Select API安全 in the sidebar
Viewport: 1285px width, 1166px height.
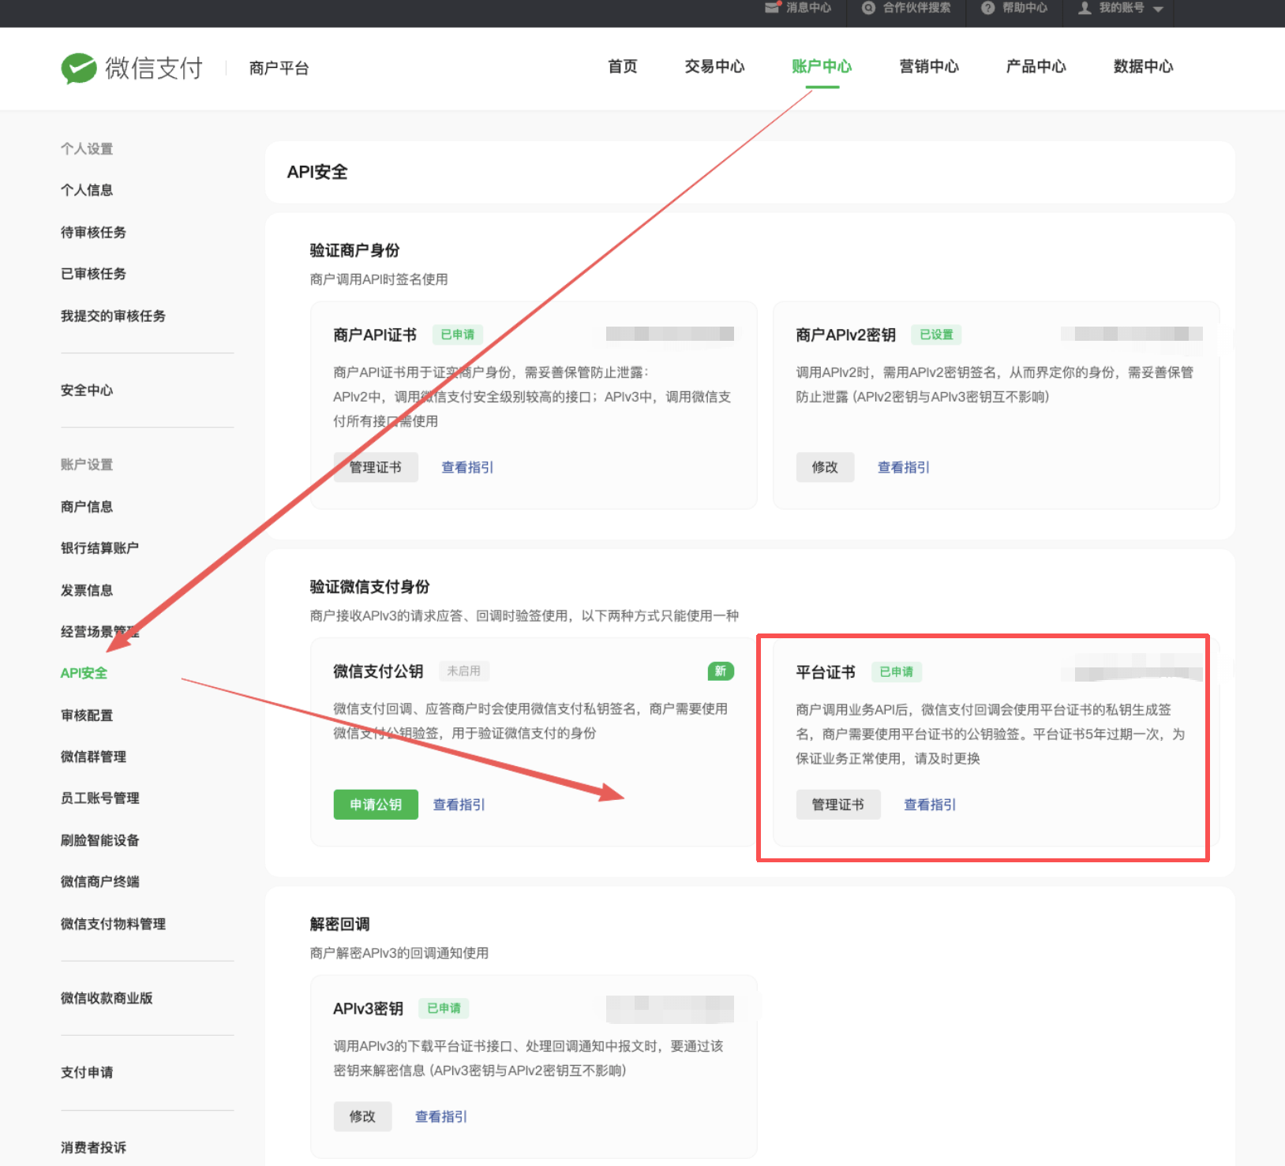pyautogui.click(x=83, y=673)
